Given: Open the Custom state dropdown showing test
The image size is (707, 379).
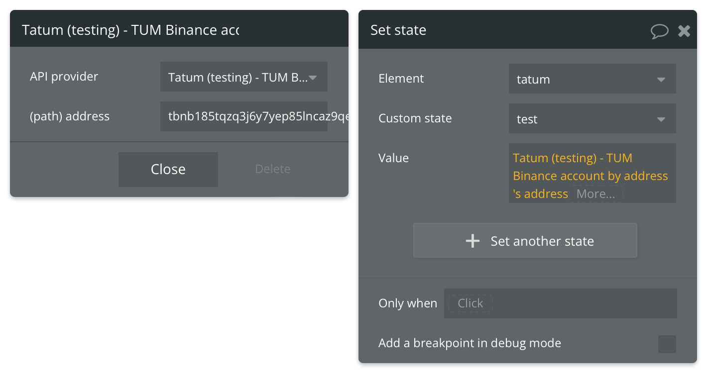Looking at the screenshot, I should [x=592, y=118].
